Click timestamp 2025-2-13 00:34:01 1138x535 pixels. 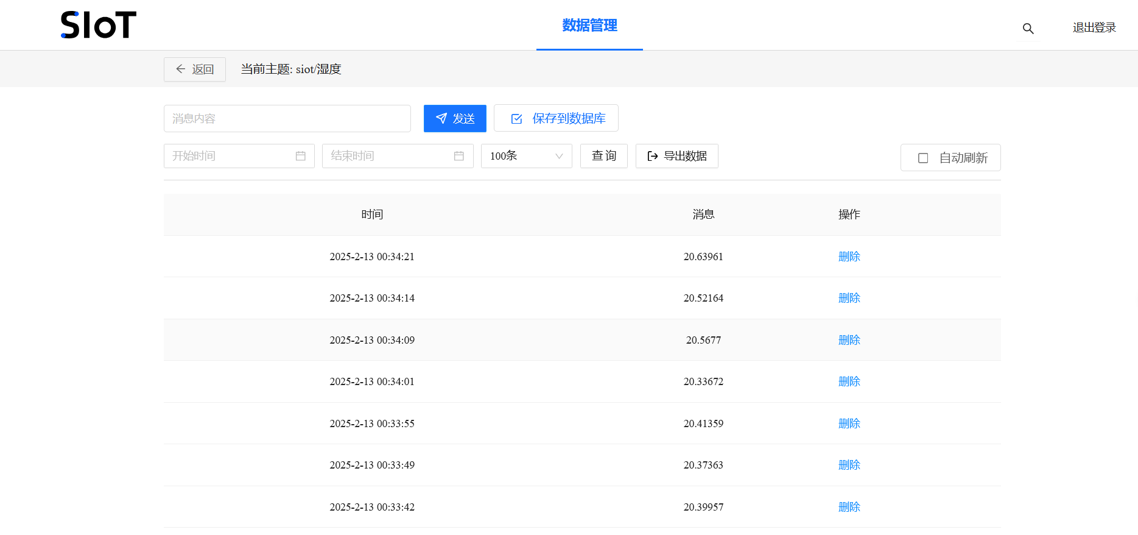(x=372, y=381)
